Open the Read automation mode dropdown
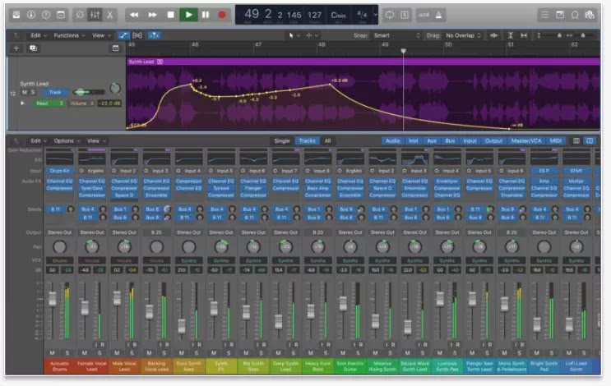This screenshot has height=386, width=611. 49,103
